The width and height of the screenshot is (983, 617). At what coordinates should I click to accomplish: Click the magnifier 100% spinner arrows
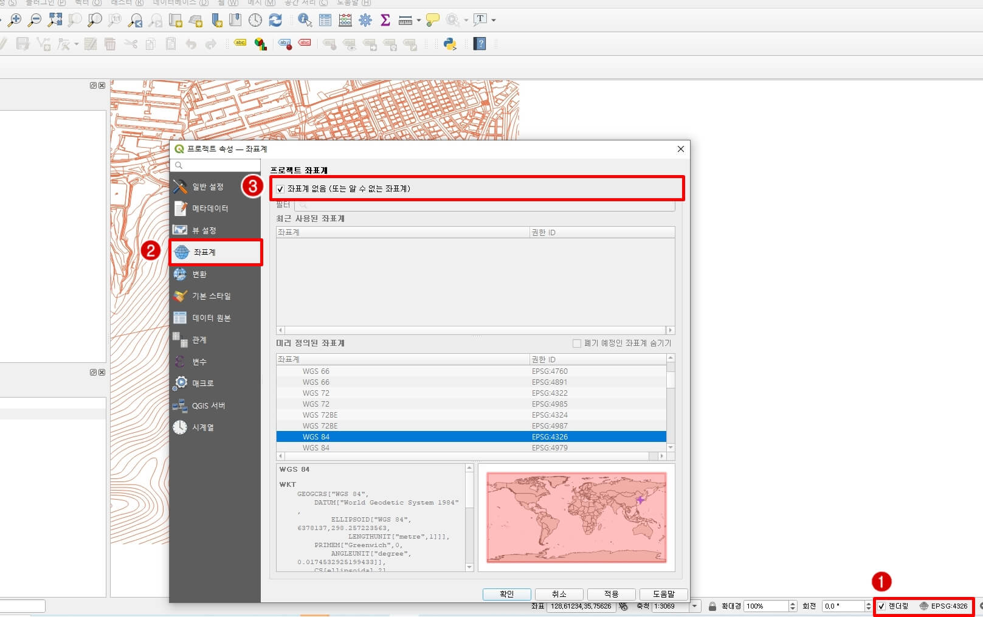[x=792, y=606]
